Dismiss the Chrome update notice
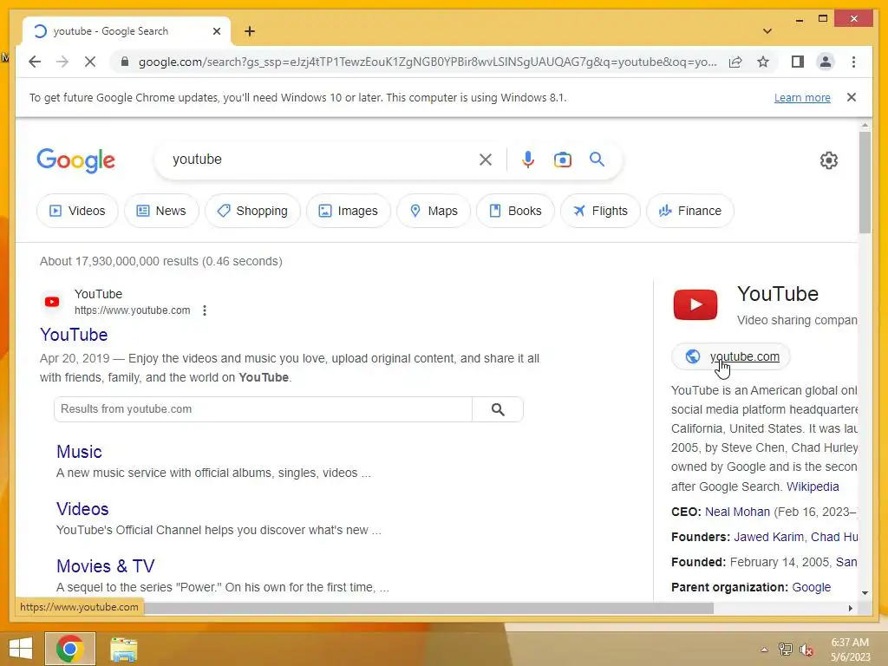 click(852, 97)
